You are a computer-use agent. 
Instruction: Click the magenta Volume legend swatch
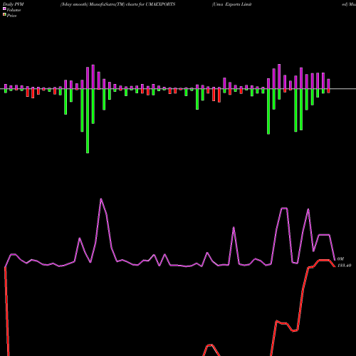click(4, 9)
